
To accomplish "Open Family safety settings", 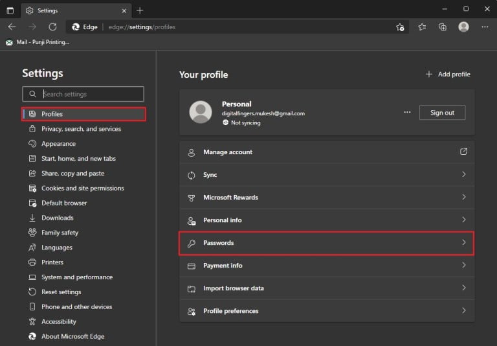I will pyautogui.click(x=54, y=233).
